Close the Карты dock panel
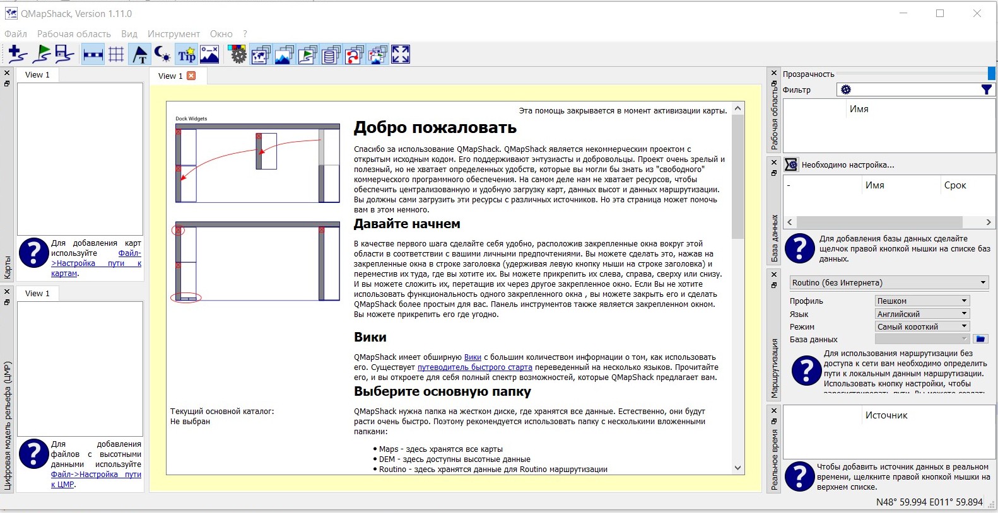The image size is (998, 513). pyautogui.click(x=7, y=74)
